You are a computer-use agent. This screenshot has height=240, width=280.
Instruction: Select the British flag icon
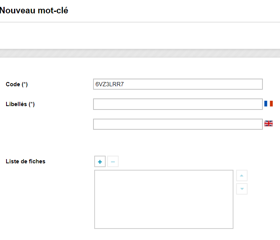pos(269,123)
